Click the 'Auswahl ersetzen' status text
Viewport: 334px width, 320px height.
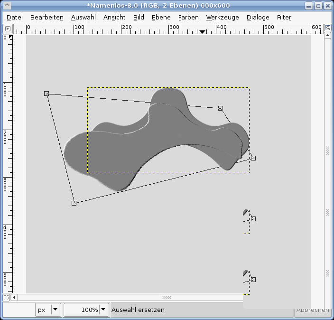[x=138, y=310]
